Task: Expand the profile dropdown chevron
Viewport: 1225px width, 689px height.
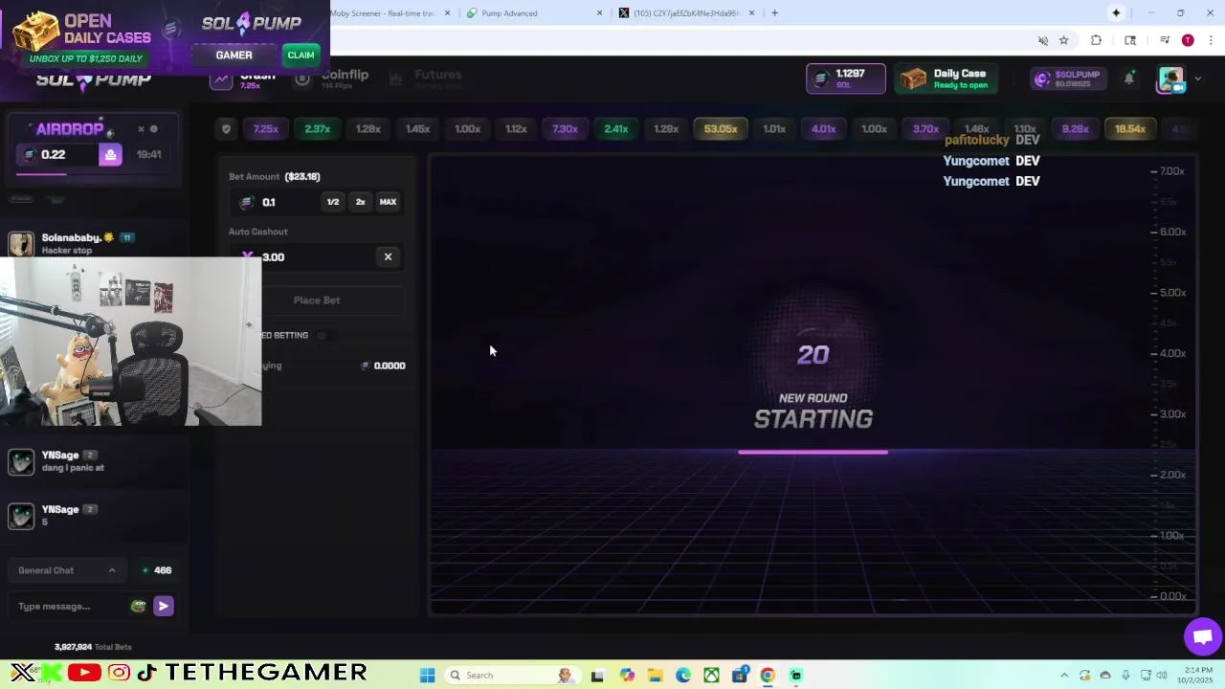Action: 1197,79
